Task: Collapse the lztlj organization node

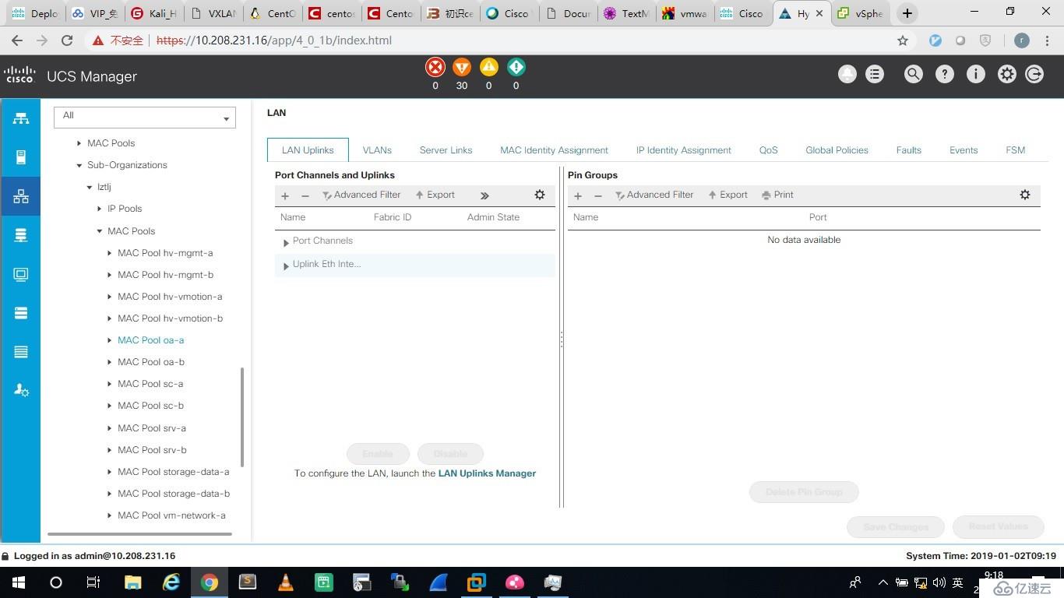Action: click(89, 187)
